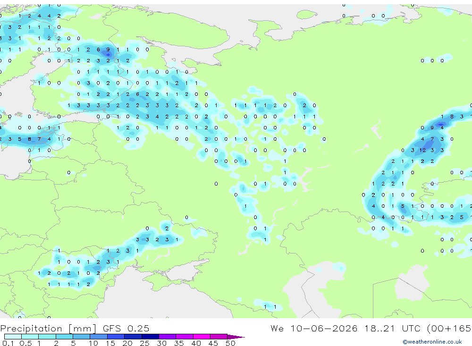Image resolution: width=472 pixels, height=346 pixels.
Task: Select the 0.5–1 mm legend color swatch
Action: coord(30,337)
